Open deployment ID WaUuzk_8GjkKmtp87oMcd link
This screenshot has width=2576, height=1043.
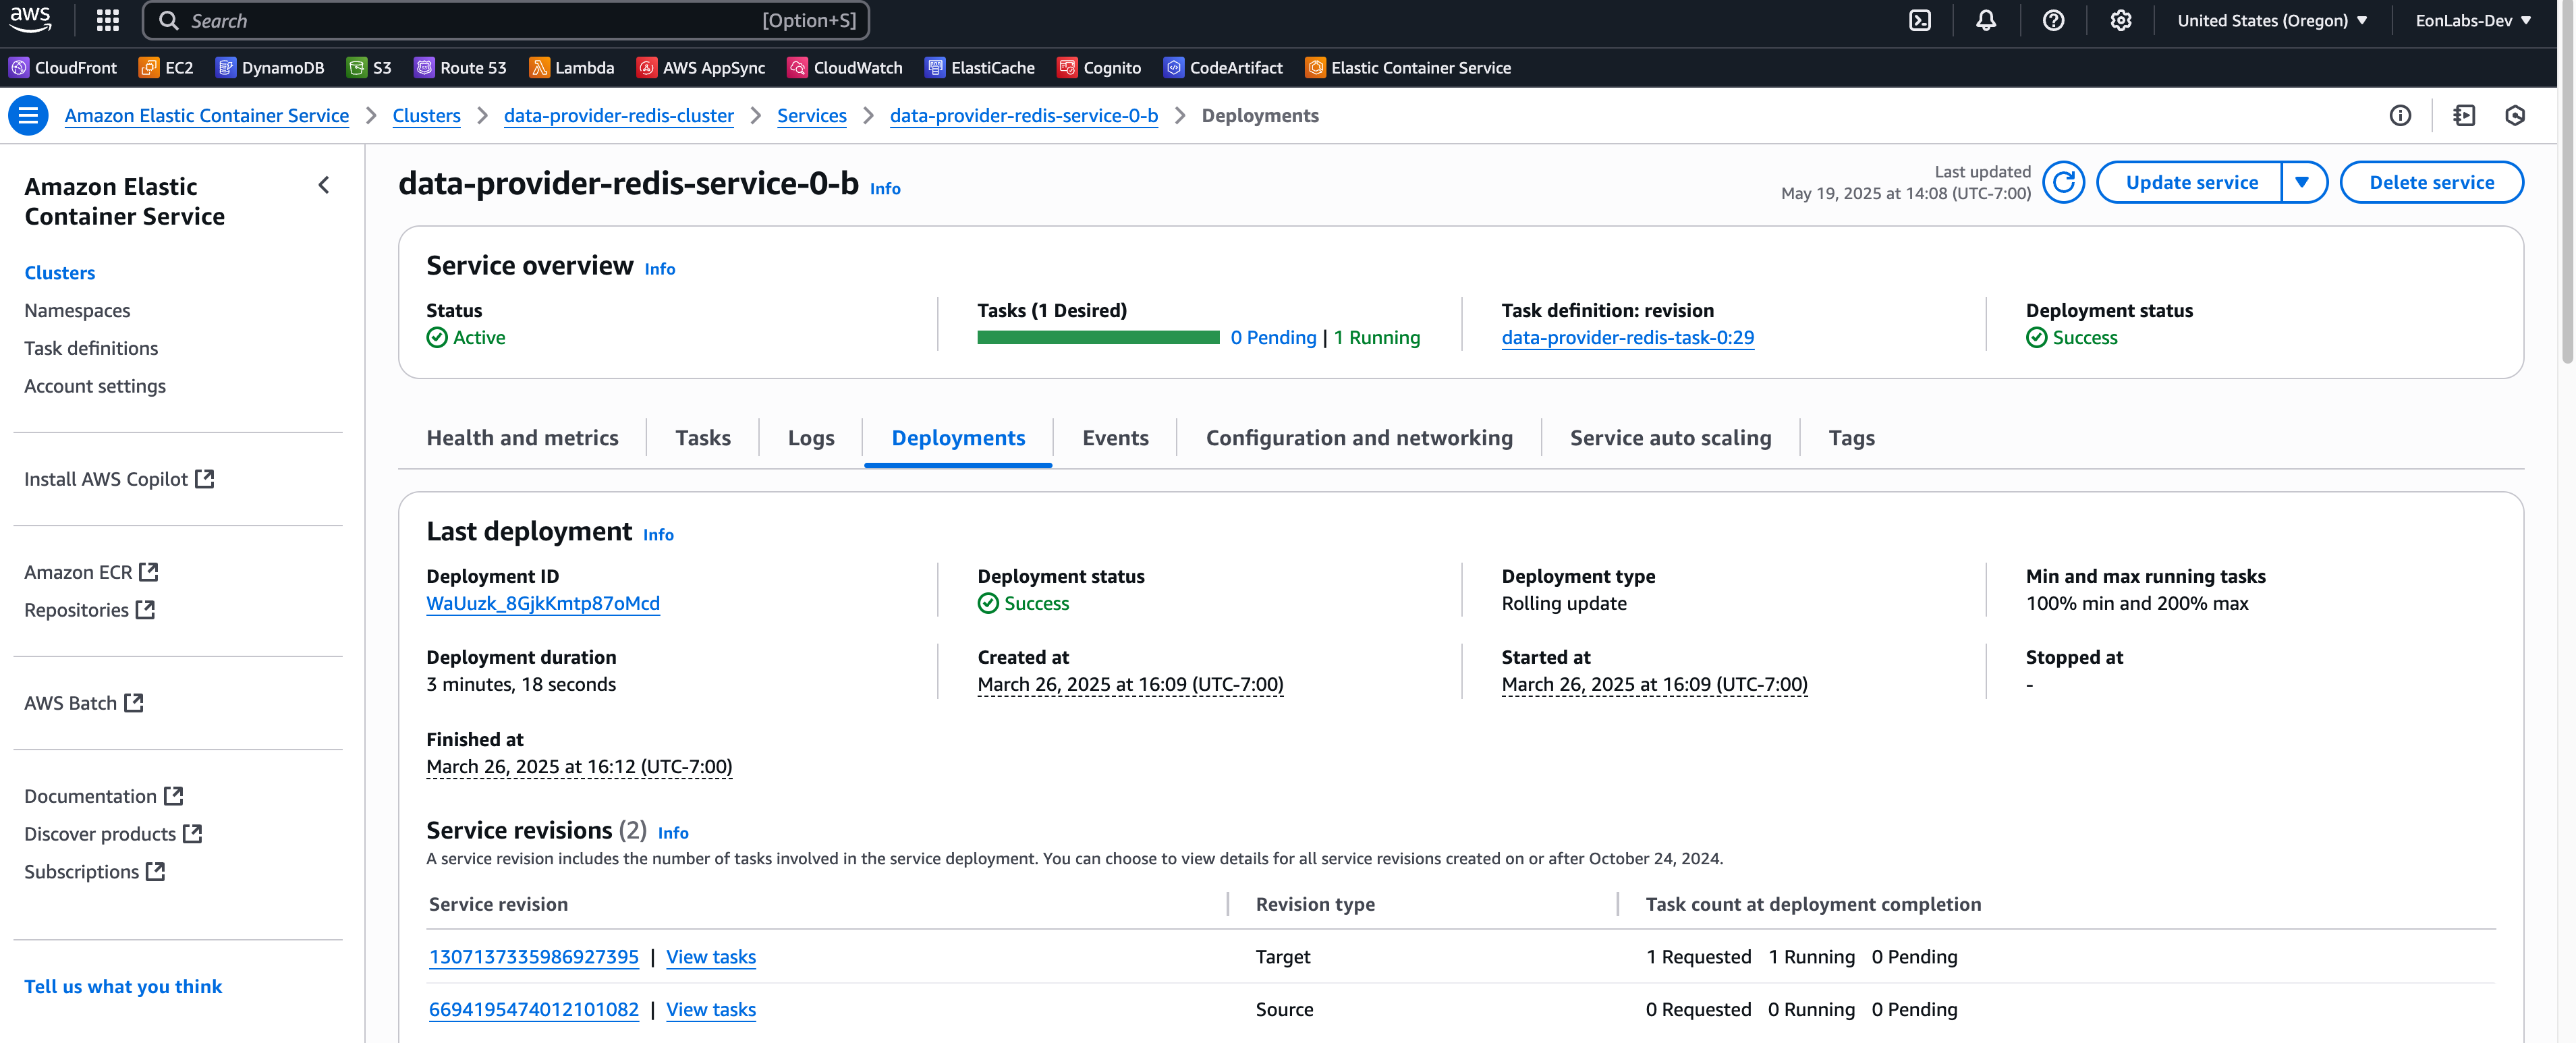coord(543,603)
